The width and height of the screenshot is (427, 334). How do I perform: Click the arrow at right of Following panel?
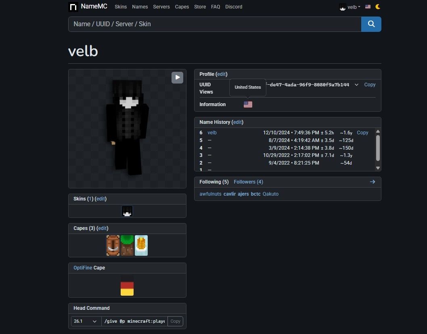(x=373, y=182)
